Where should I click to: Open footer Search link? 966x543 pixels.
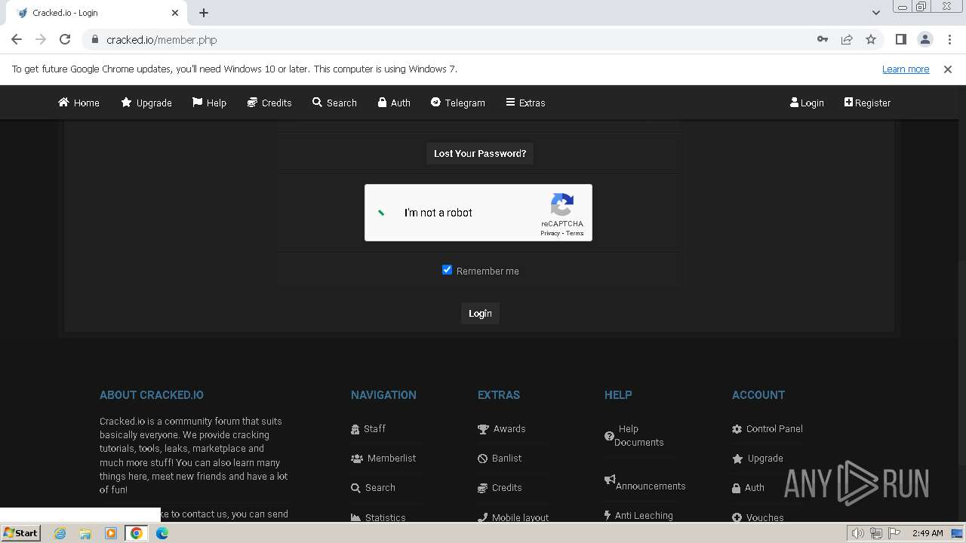[x=373, y=487]
